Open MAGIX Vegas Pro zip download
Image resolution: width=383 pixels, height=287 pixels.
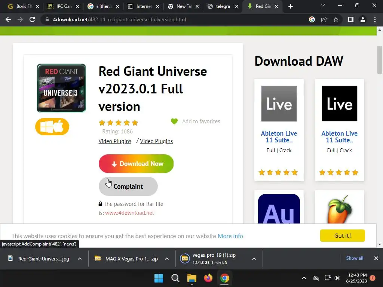(x=126, y=259)
